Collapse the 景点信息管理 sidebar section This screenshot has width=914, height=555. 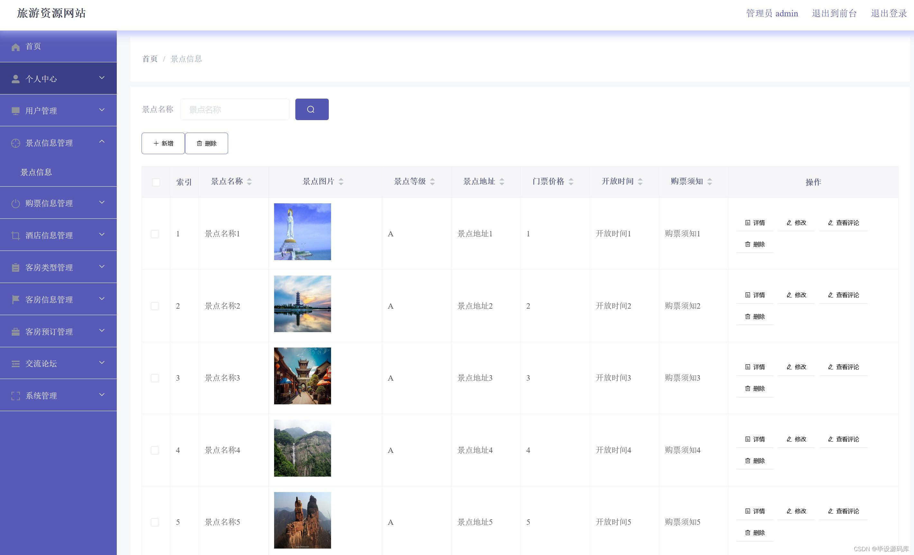point(58,143)
